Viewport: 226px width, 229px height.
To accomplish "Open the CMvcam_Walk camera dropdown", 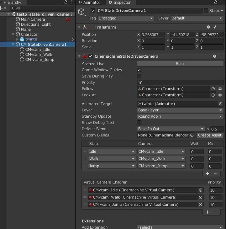I will [161, 159].
